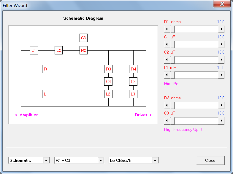Click the Schematic Diagram heading

[83, 18]
